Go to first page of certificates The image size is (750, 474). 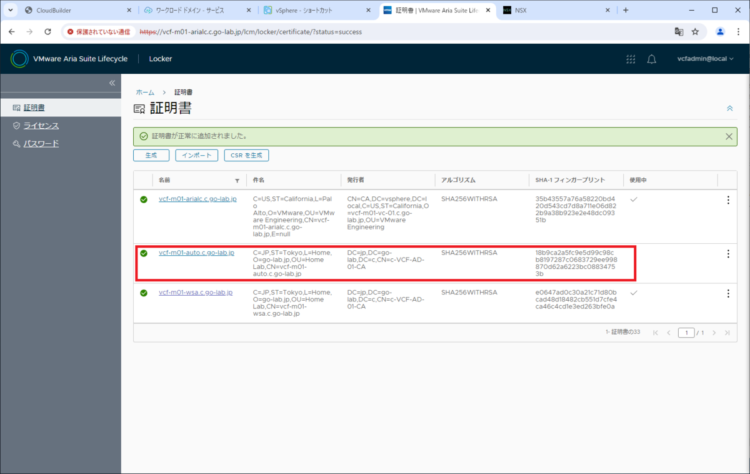(x=655, y=333)
